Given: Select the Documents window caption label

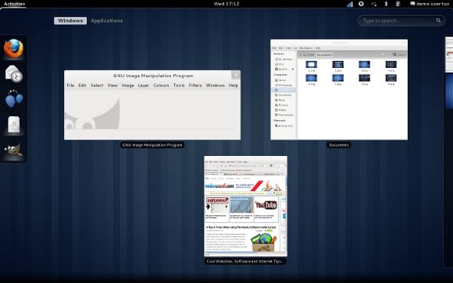Looking at the screenshot, I should 339,145.
